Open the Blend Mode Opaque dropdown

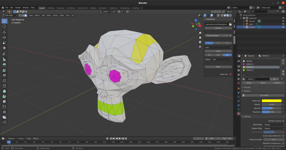(x=274, y=125)
